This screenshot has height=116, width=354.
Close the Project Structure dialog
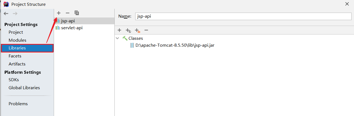click(347, 4)
